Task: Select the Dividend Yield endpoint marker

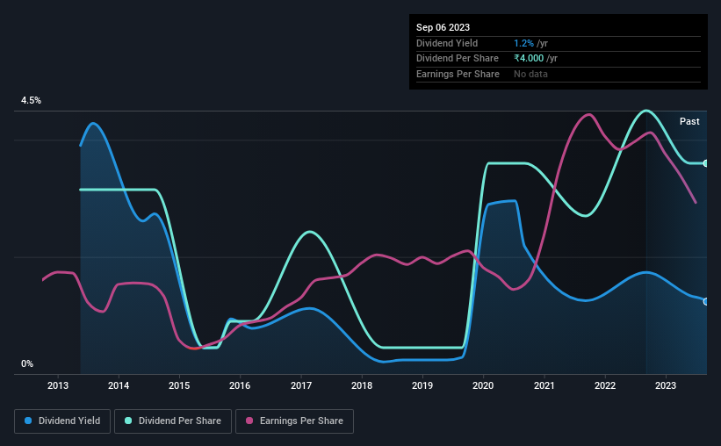Action: [706, 302]
